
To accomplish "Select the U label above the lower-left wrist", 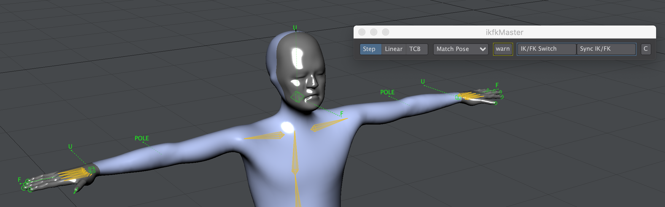I will coord(70,147).
